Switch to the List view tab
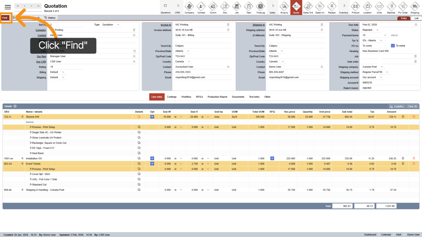 coord(416,18)
